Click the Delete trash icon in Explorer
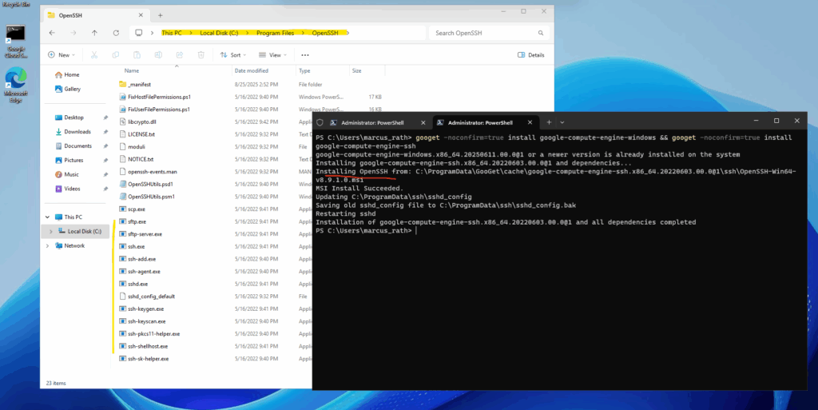The image size is (818, 410). pyautogui.click(x=201, y=55)
